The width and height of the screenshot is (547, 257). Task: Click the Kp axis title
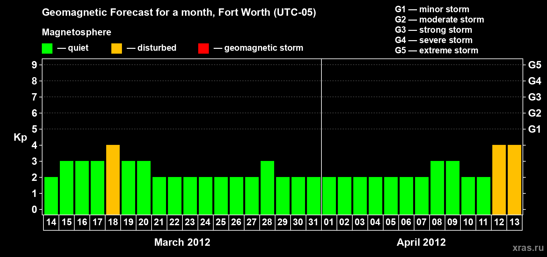pyautogui.click(x=20, y=137)
